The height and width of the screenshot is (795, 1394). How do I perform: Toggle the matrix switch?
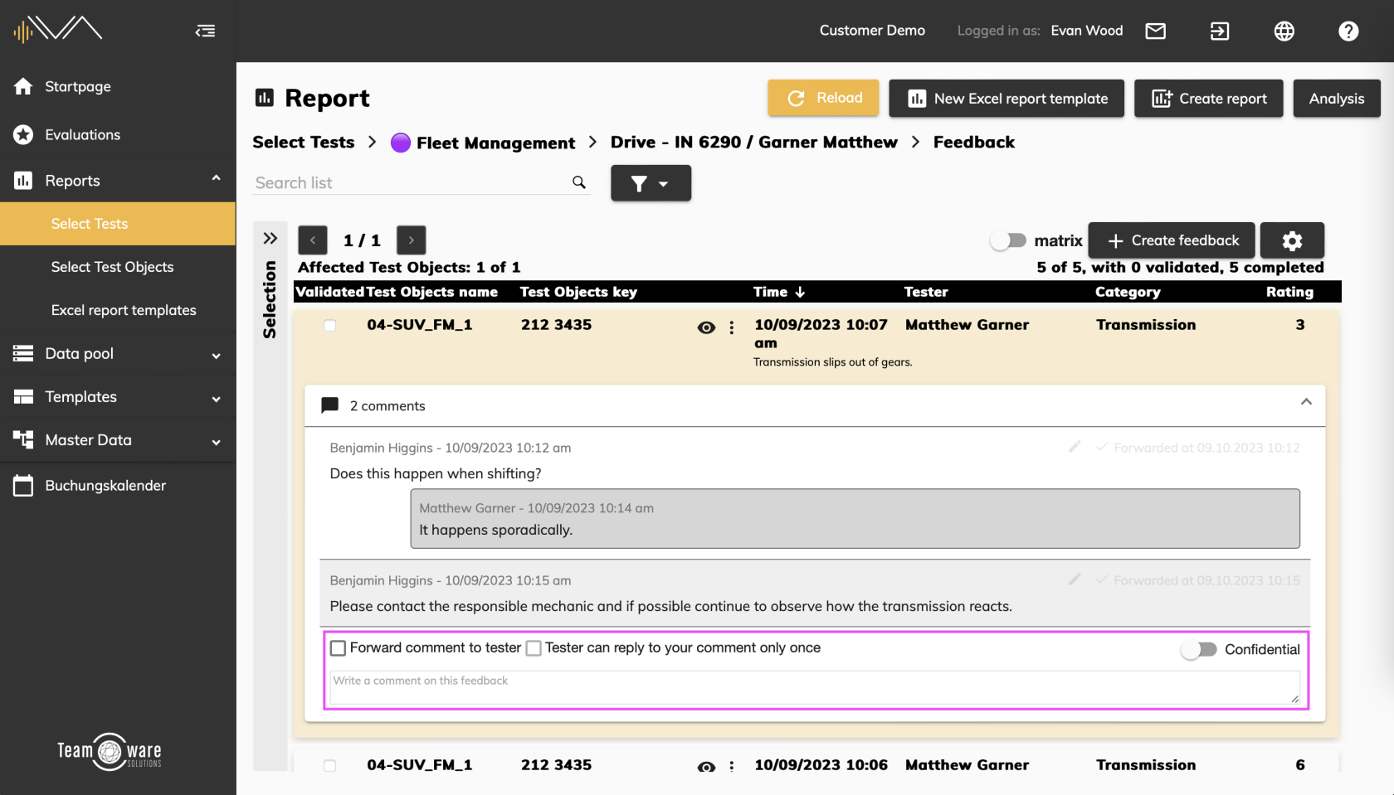pyautogui.click(x=1008, y=240)
